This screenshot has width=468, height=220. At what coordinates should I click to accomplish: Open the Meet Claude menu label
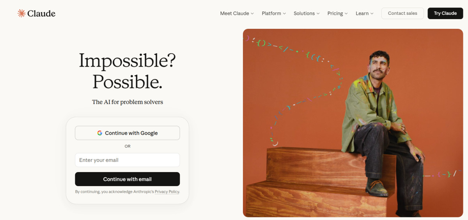(x=234, y=13)
